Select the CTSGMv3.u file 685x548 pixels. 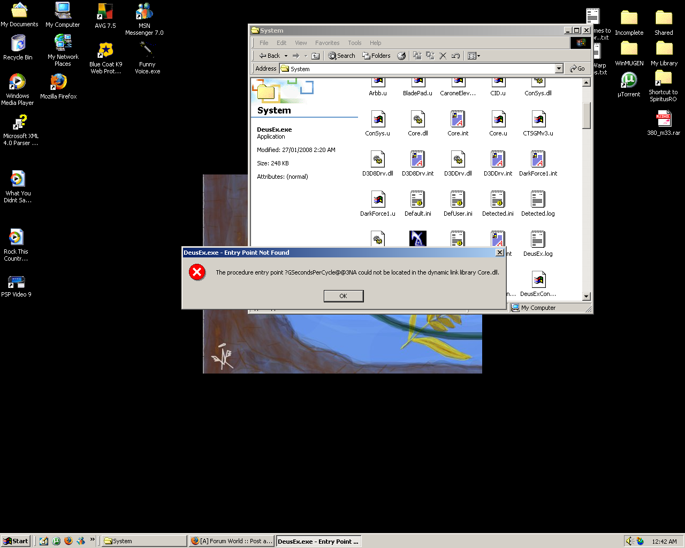click(x=538, y=124)
